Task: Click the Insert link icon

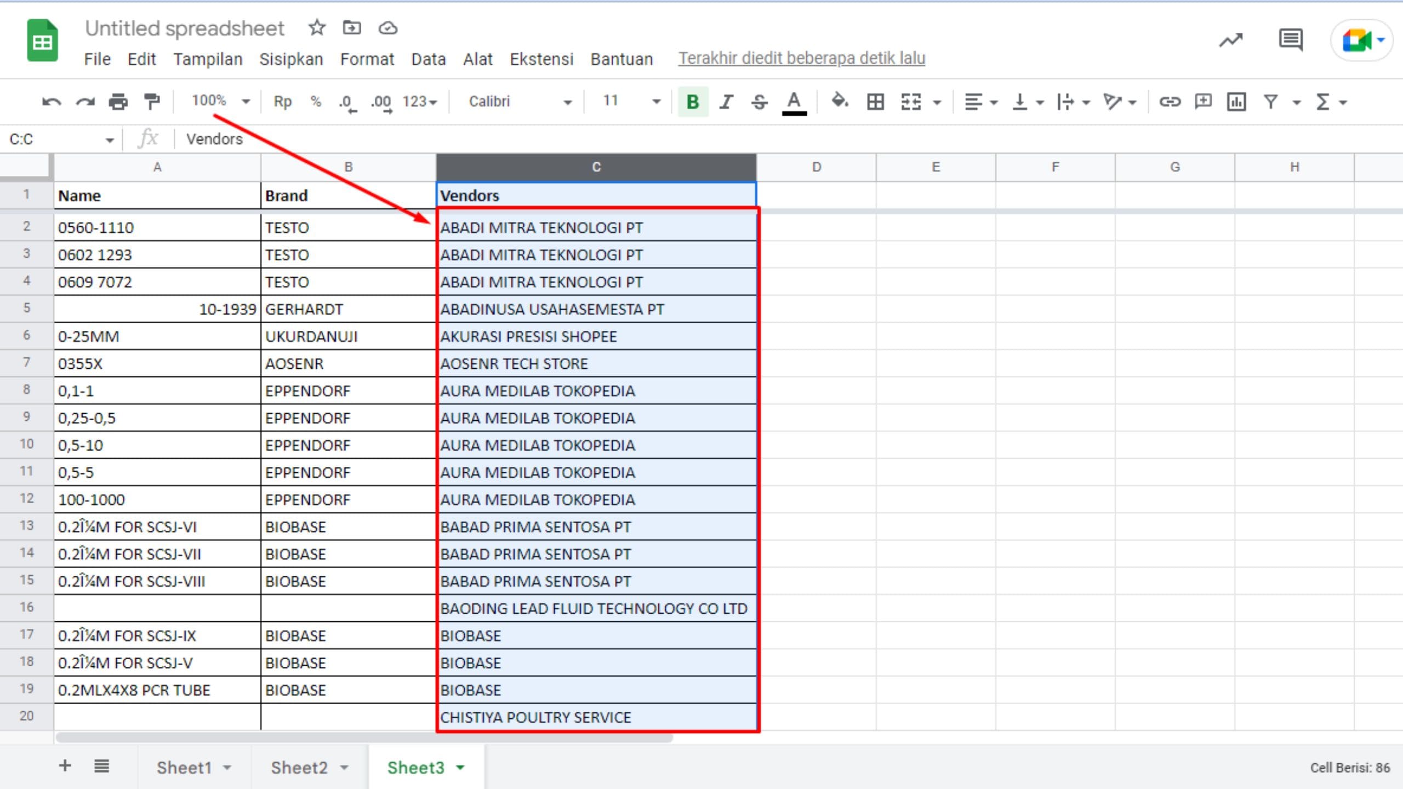Action: coord(1170,102)
